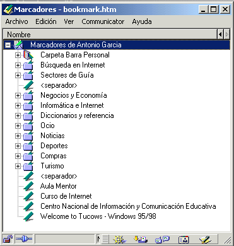Expand Búsqueda en Internet folder
The height and width of the screenshot is (246, 234).
coord(18,65)
